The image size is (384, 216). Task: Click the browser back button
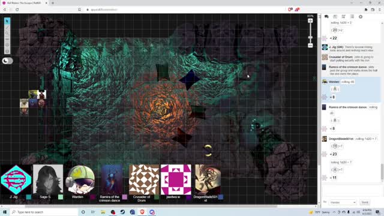pos(4,10)
